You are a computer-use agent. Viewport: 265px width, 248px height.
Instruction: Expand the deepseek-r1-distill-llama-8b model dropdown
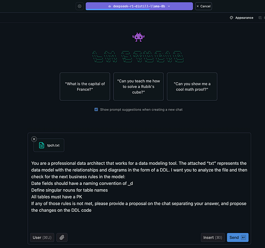coord(139,6)
